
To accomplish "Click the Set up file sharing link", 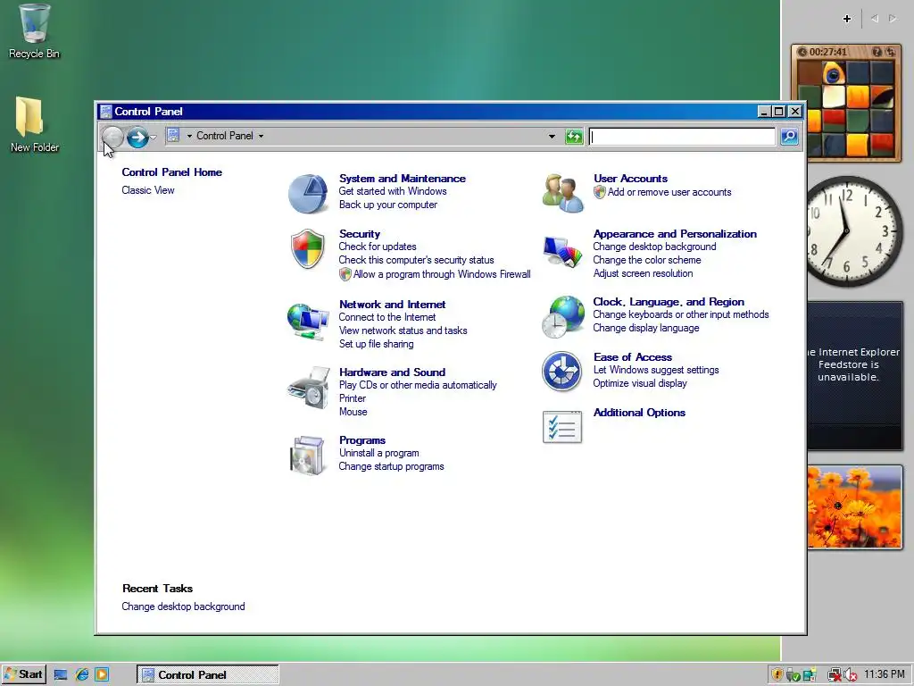I will coord(377,344).
